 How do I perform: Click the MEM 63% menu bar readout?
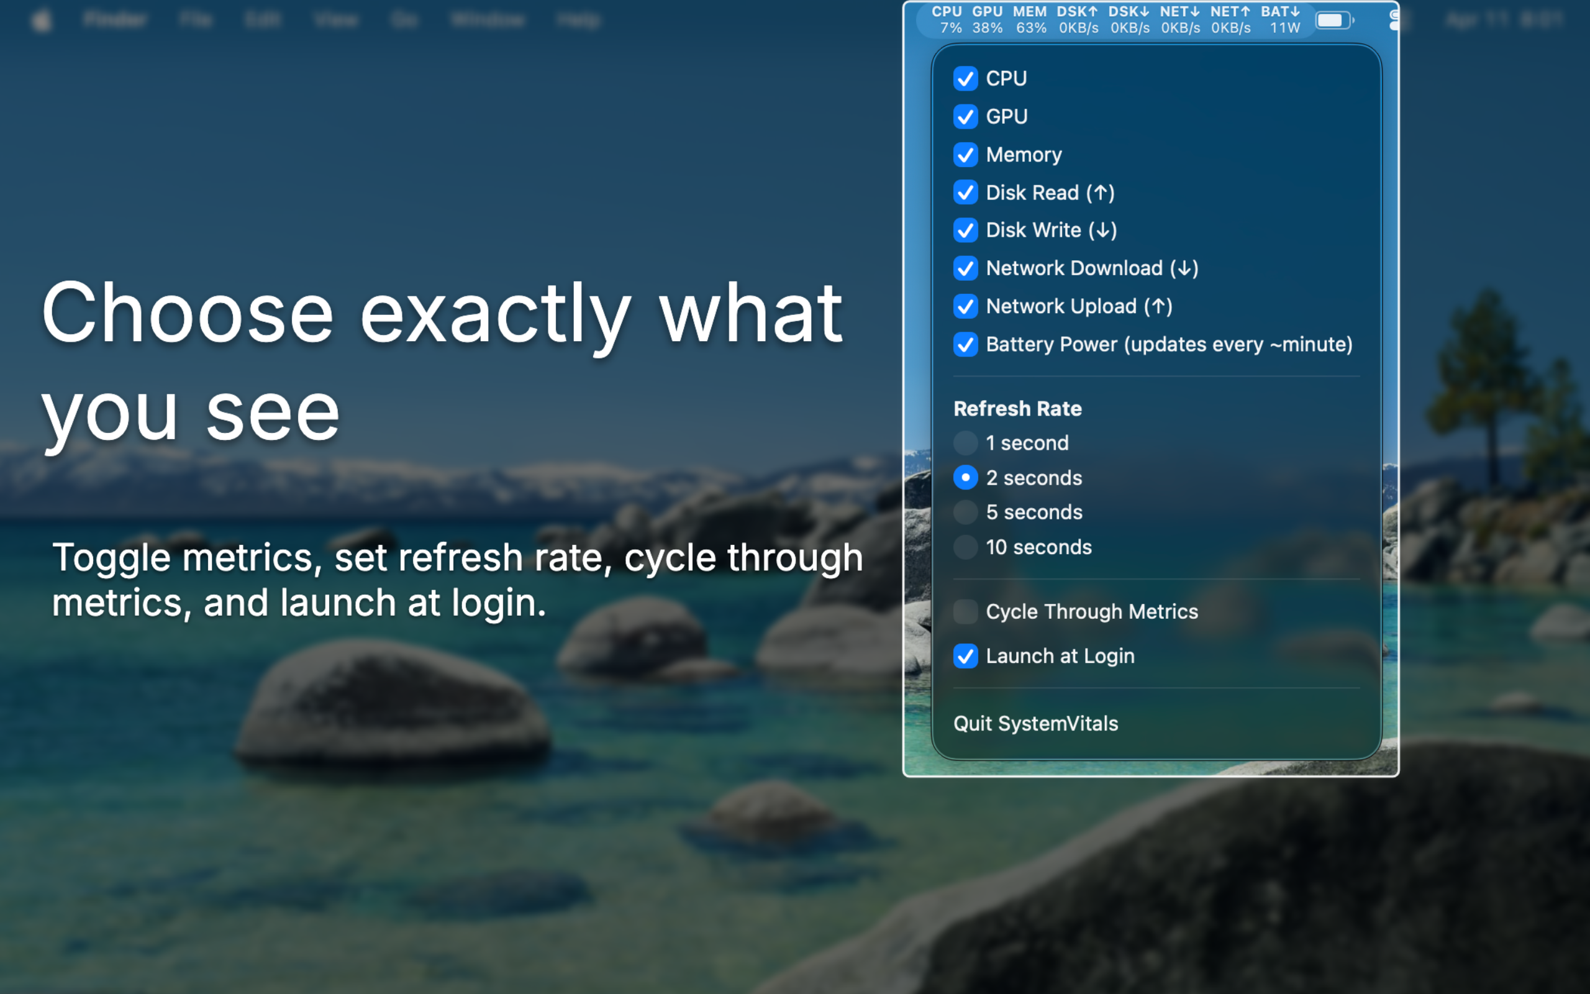pyautogui.click(x=1030, y=20)
